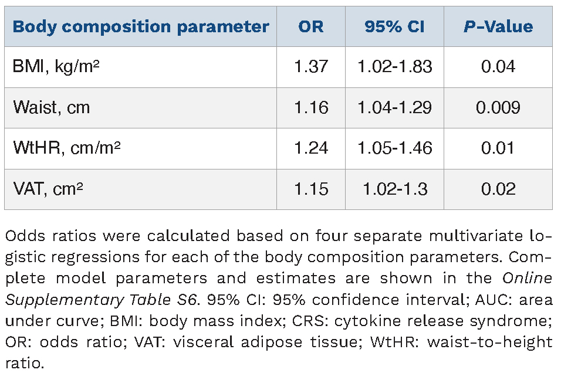The height and width of the screenshot is (373, 561).
Task: Click the BMI odds ratio value 1.37
Action: pyautogui.click(x=311, y=67)
